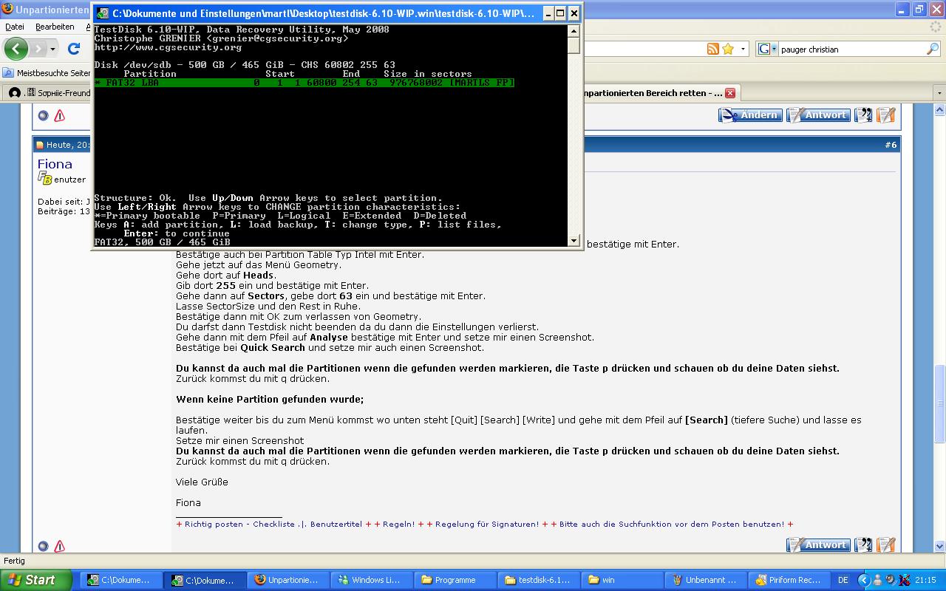
Task: Click the speaker icon in the system tray
Action: 891,581
